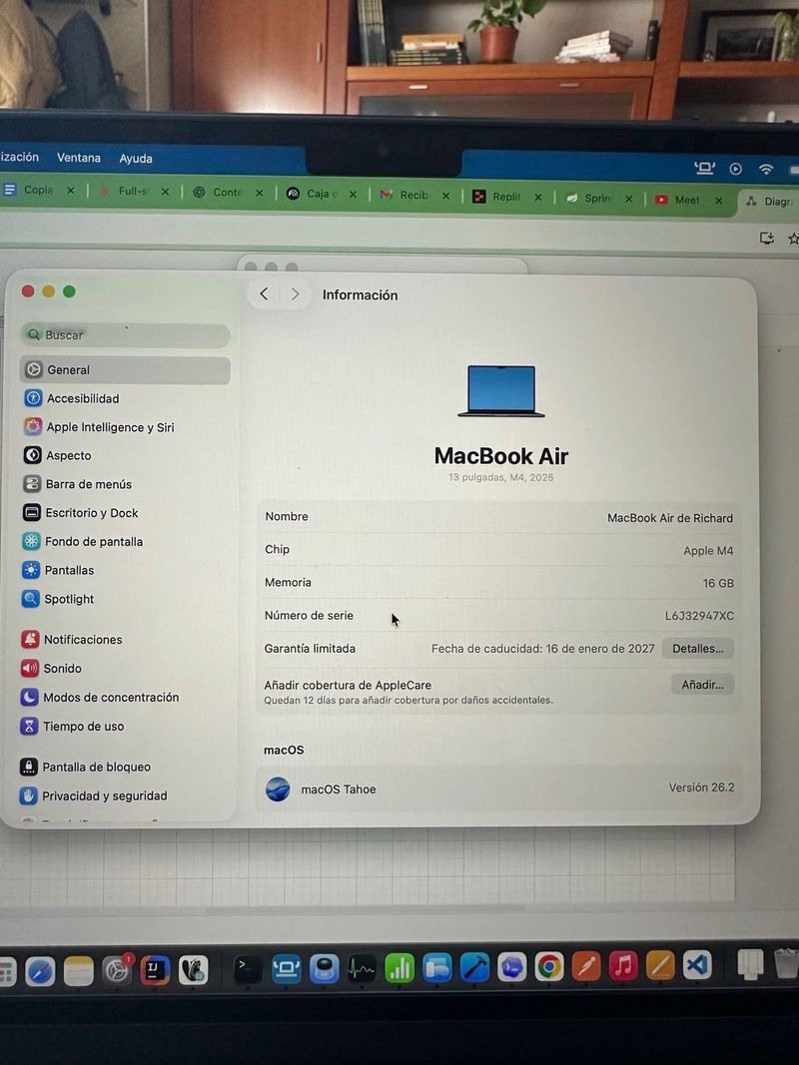799x1065 pixels.
Task: Close the Copia tab
Action: point(71,191)
